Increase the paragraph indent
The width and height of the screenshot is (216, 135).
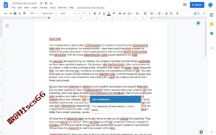tap(171, 13)
